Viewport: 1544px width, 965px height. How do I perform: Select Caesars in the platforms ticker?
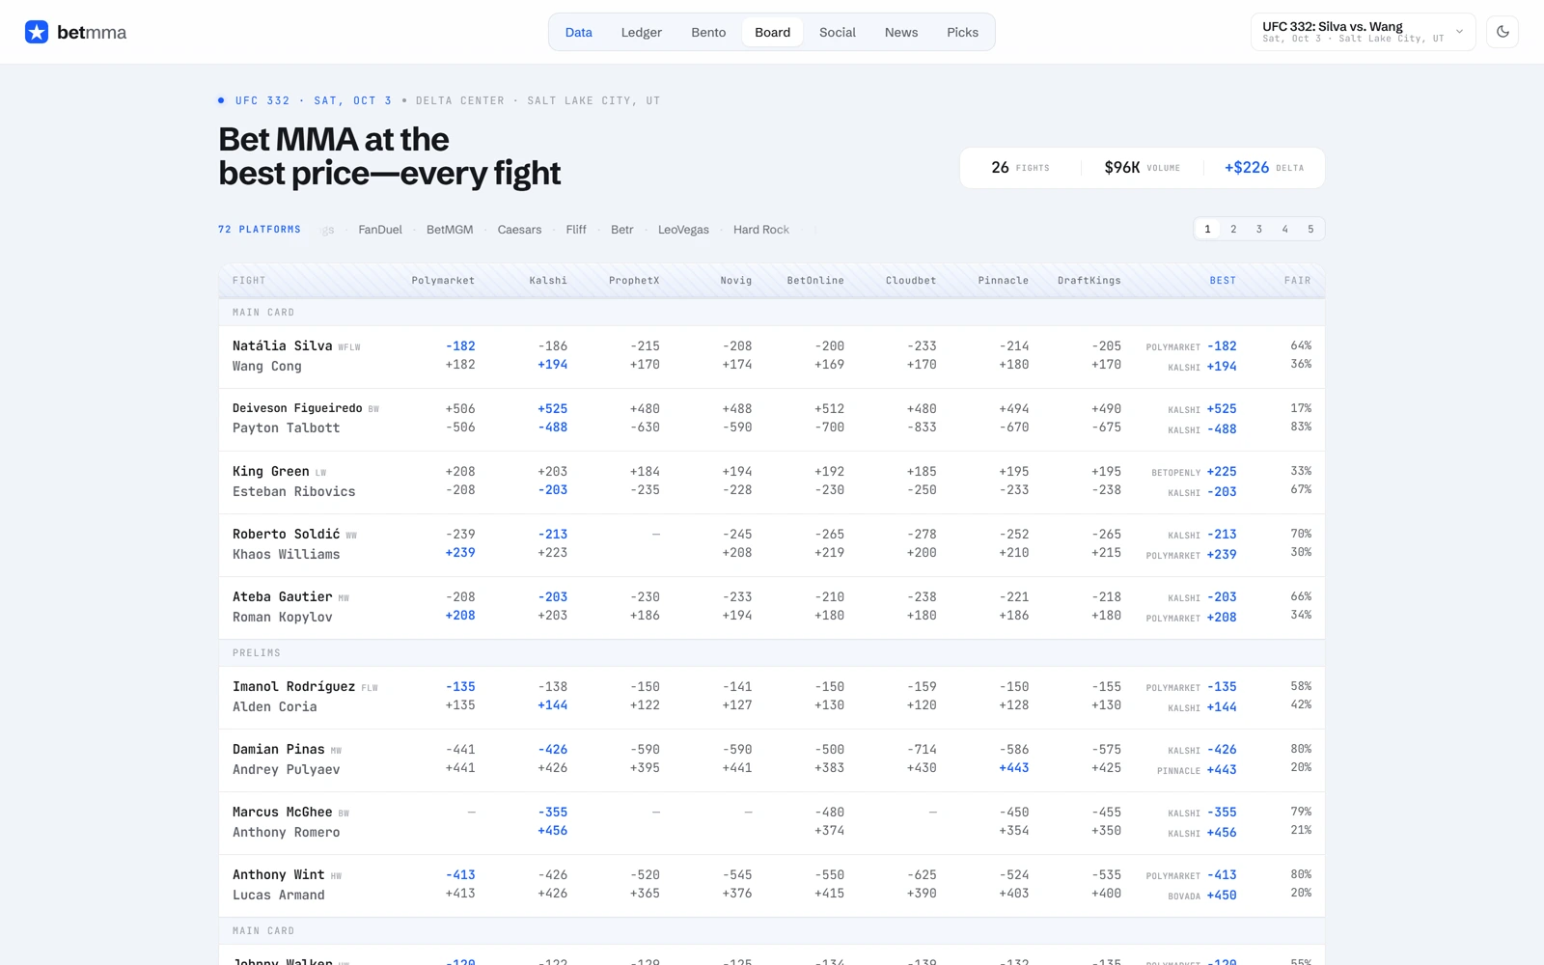[519, 230]
